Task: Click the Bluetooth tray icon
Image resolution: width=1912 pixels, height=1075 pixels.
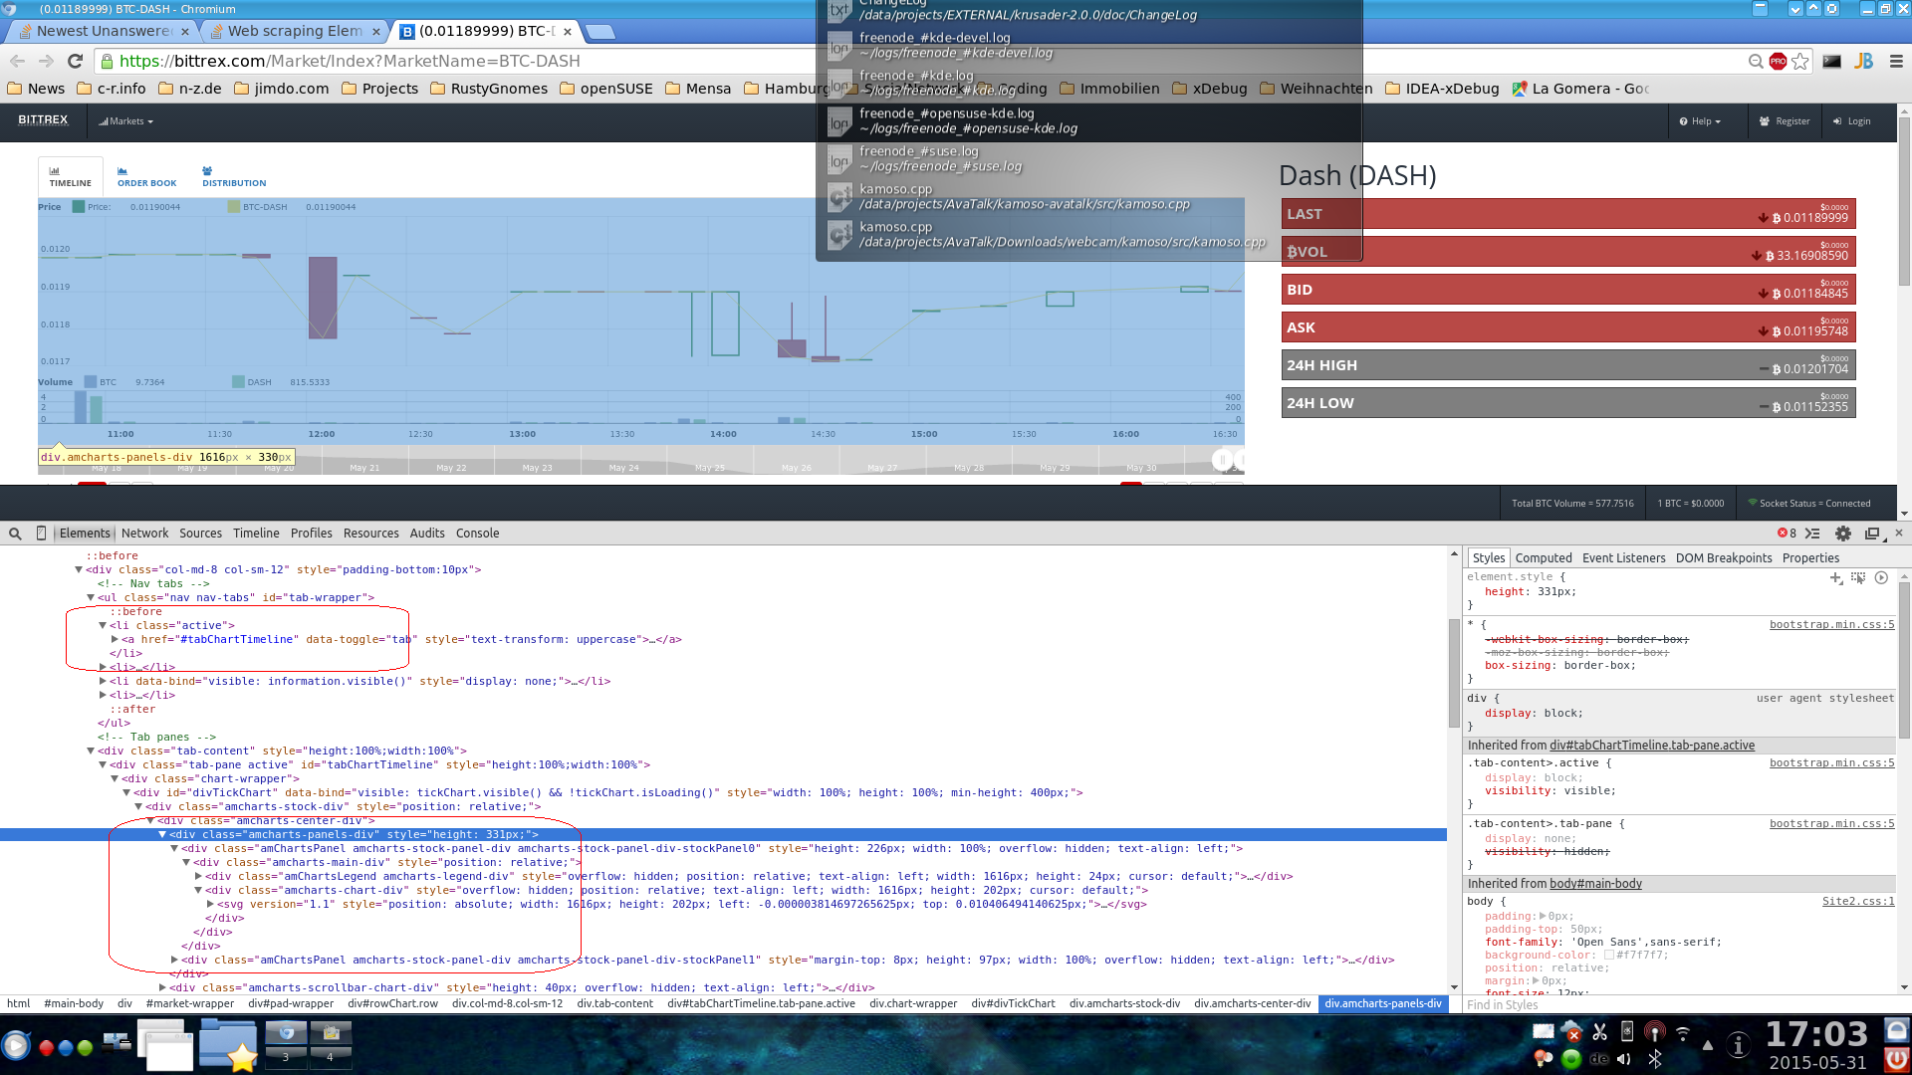Action: (x=1655, y=1058)
